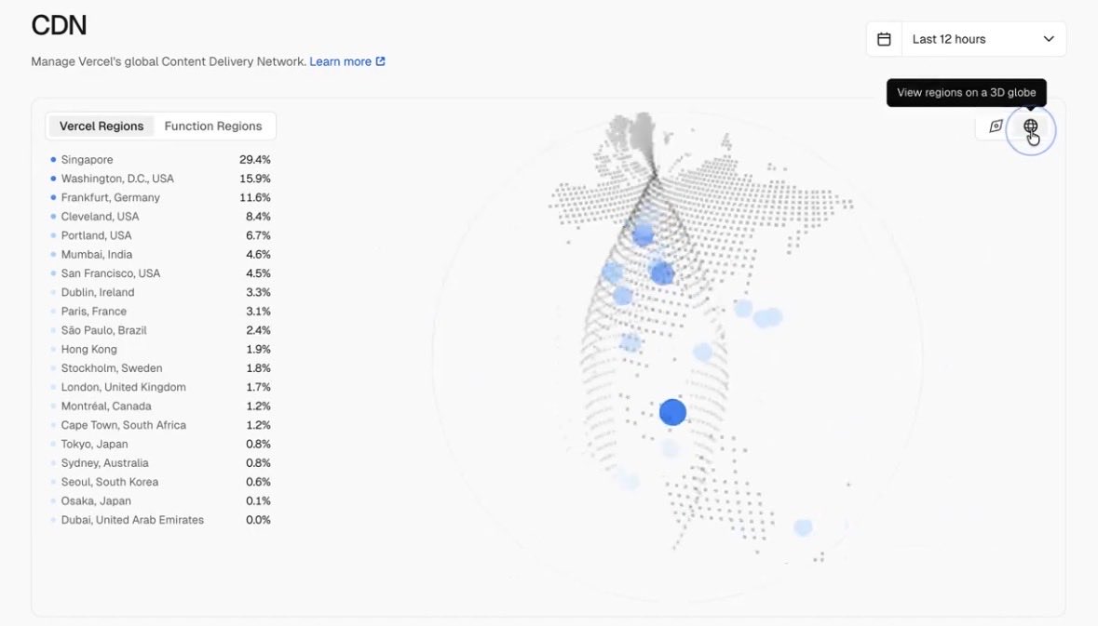Click the 3D globe view icon
This screenshot has height=626, width=1098.
pyautogui.click(x=1030, y=127)
